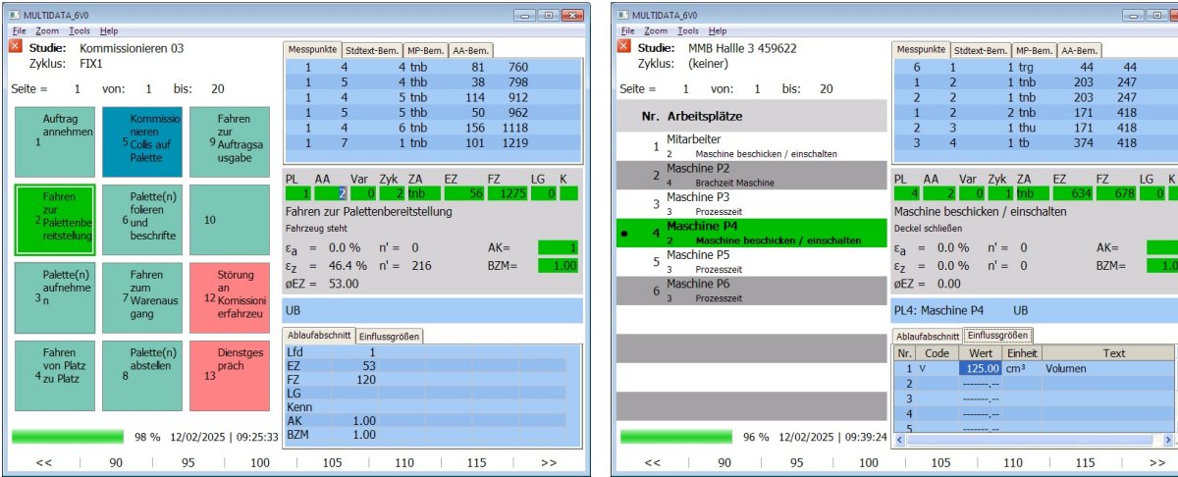Click the >> arrow in the Kommissionieren 03 window
The width and height of the screenshot is (1178, 477).
(548, 461)
